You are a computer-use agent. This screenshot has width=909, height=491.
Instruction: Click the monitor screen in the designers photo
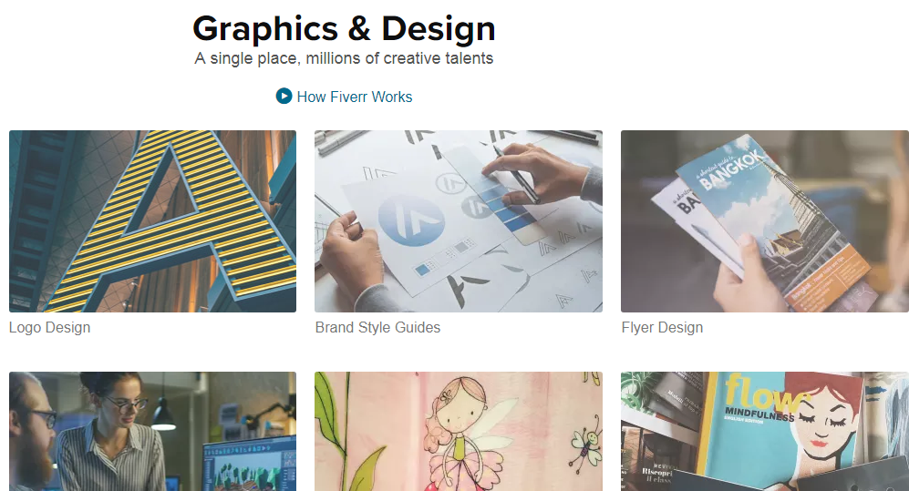click(x=248, y=465)
